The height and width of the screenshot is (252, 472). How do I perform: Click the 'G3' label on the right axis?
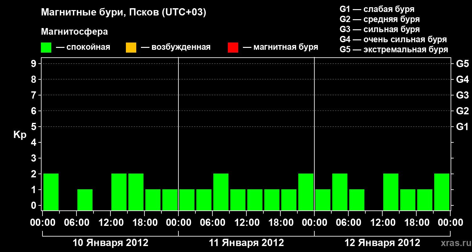coord(462,95)
